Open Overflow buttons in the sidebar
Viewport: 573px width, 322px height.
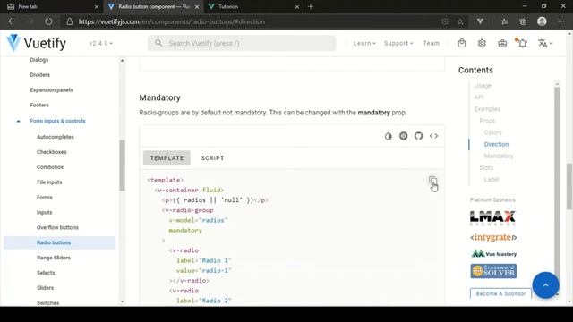click(57, 227)
